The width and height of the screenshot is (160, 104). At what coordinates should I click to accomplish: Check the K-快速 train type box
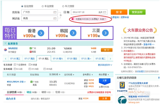pos(30,65)
